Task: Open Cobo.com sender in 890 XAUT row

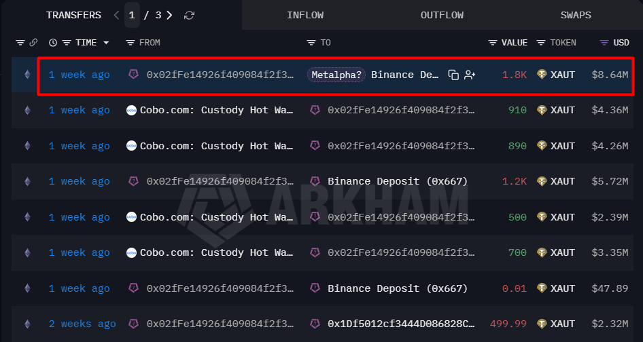Action: click(217, 146)
